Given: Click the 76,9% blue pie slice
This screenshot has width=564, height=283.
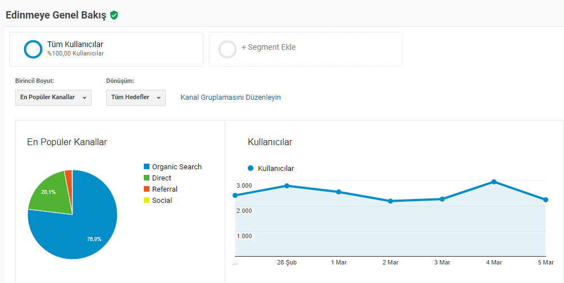Looking at the screenshot, I should pyautogui.click(x=87, y=230).
